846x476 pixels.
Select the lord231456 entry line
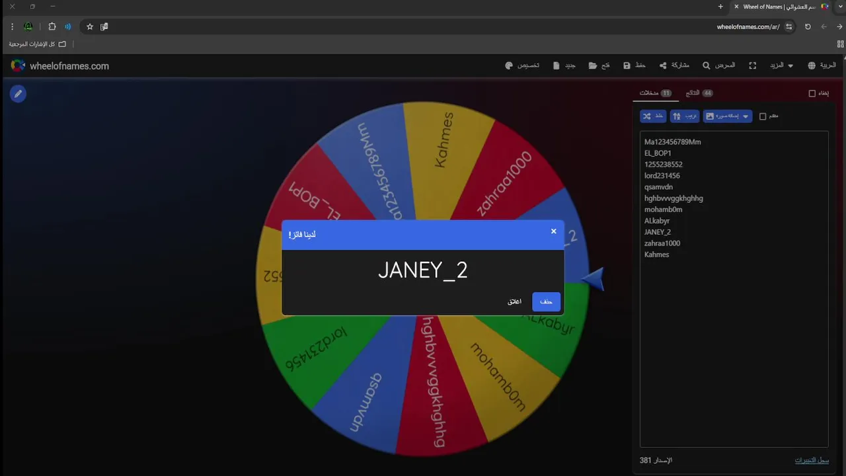tap(662, 176)
